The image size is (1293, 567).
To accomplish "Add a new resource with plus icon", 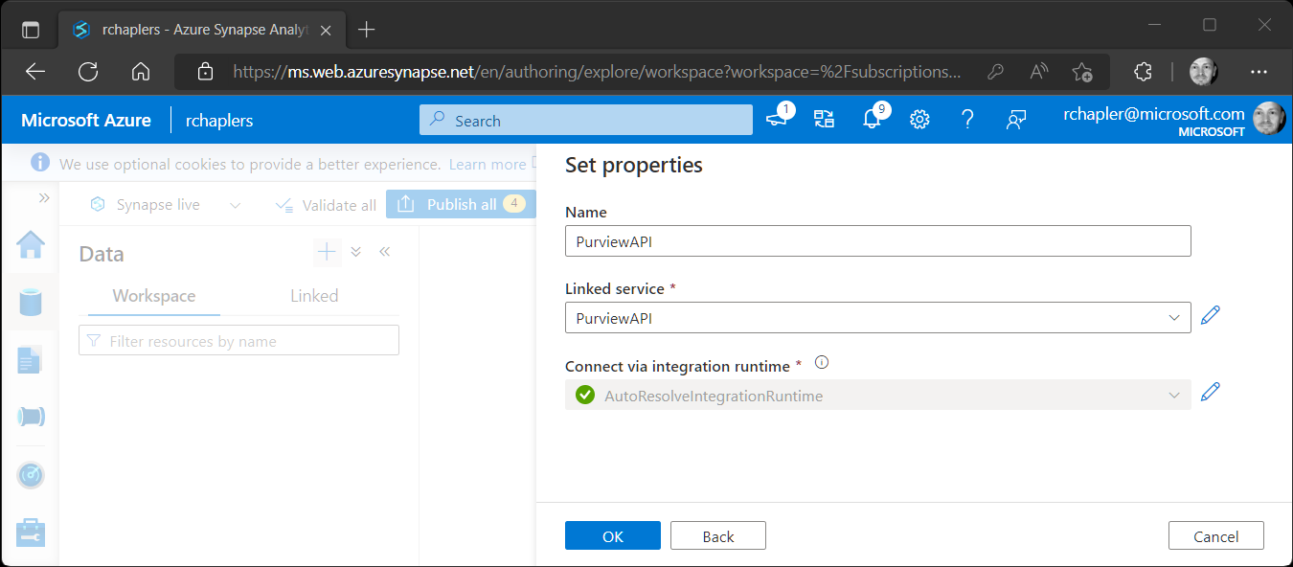I will coord(328,252).
